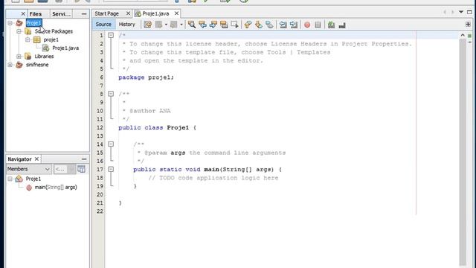Collapse main method fold at line 17
The height and width of the screenshot is (268, 476).
tap(111, 169)
